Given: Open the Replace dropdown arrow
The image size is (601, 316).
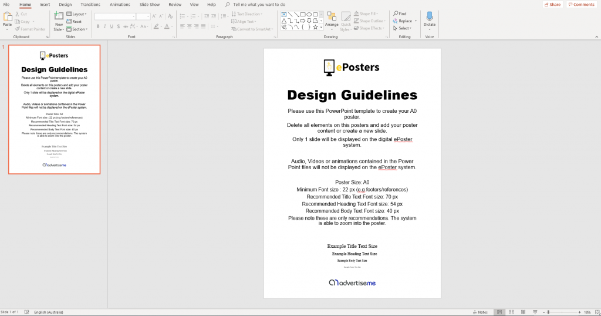Looking at the screenshot, I should click(416, 21).
